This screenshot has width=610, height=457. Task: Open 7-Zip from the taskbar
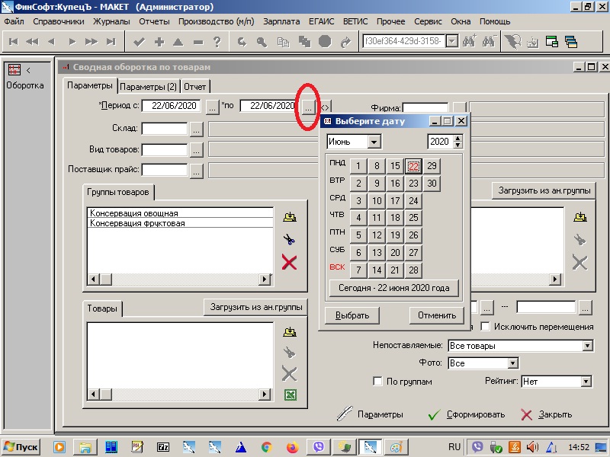click(163, 447)
